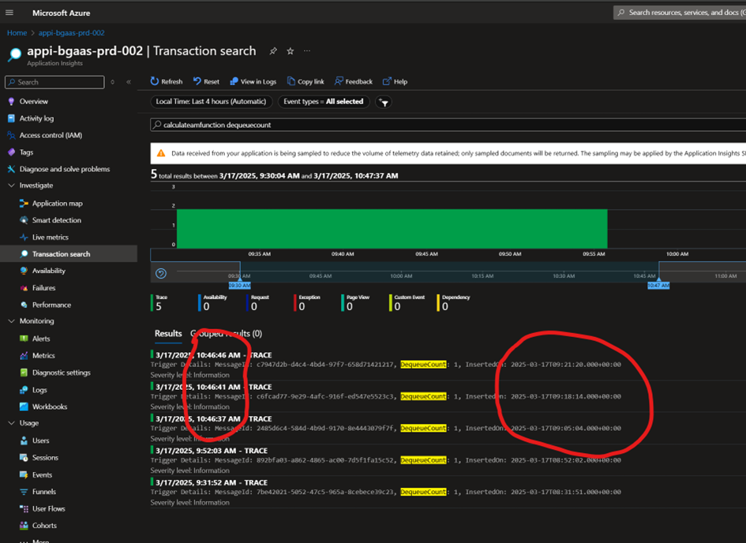Click the calculateamfunction dequeuecount search field
The image size is (746, 543).
click(x=448, y=125)
